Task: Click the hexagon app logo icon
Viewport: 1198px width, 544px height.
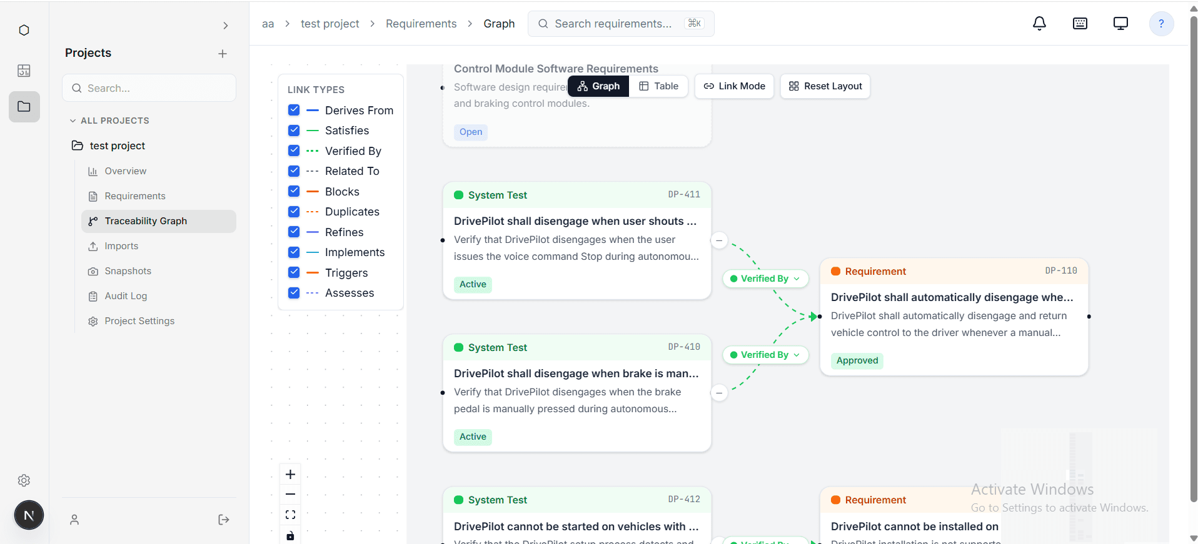Action: pyautogui.click(x=24, y=30)
